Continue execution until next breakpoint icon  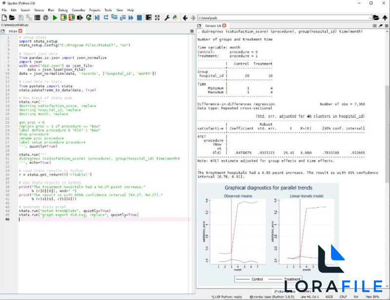click(x=131, y=18)
